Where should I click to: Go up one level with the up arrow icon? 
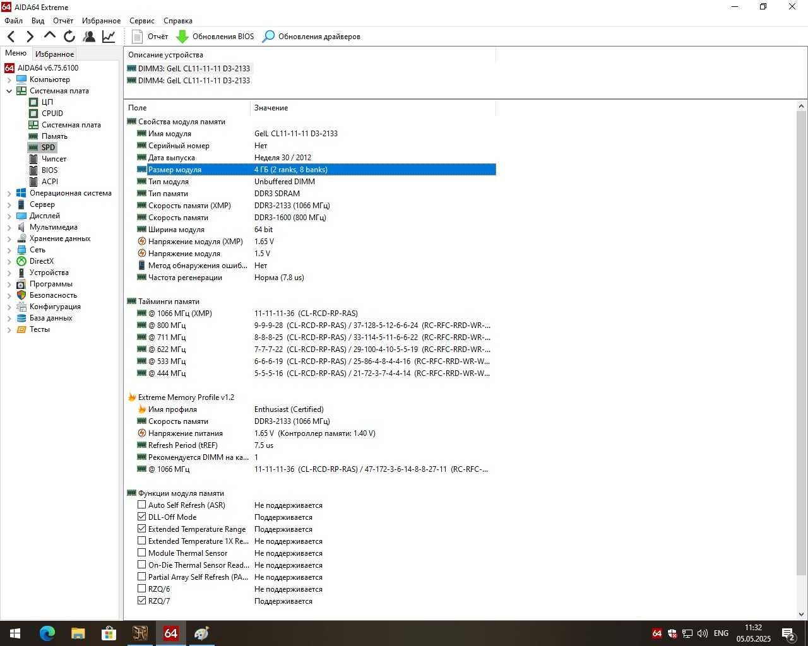(50, 35)
